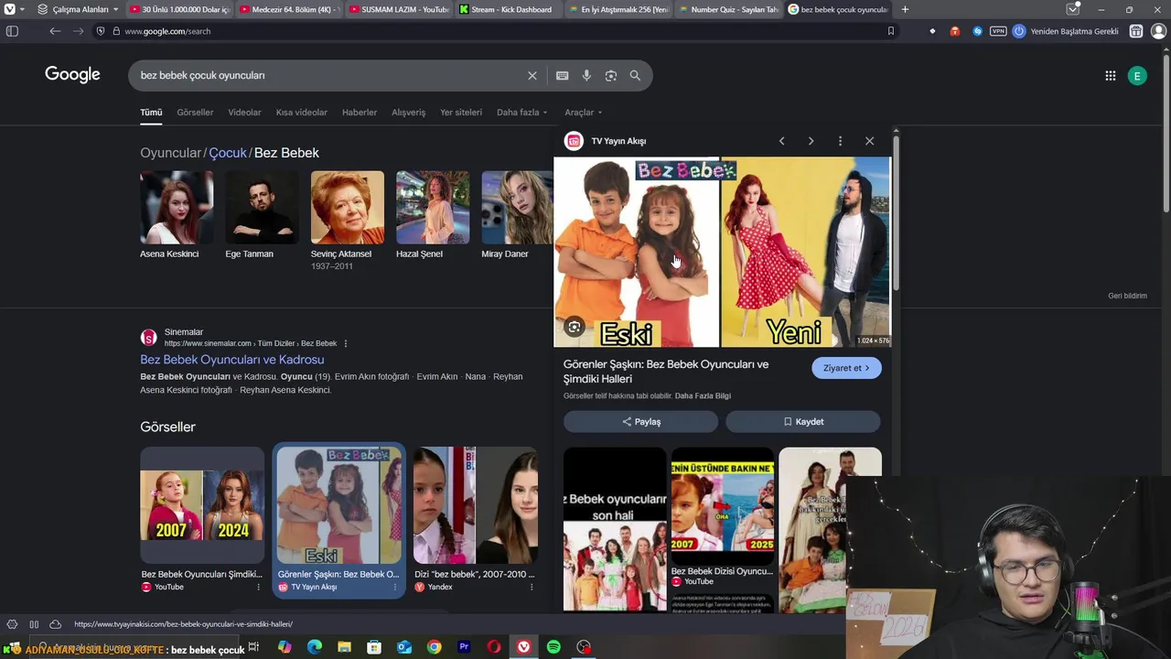The height and width of the screenshot is (659, 1171).
Task: Click the Daha Fazla Bilgi link
Action: pos(703,396)
